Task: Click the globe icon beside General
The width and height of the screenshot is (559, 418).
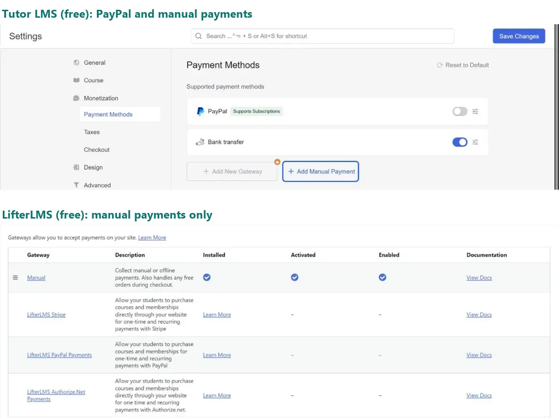Action: 76,62
